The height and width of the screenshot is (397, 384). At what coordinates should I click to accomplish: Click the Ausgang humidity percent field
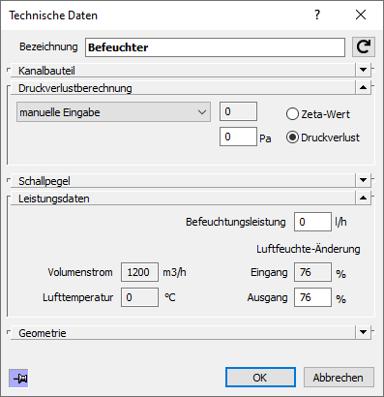click(x=312, y=297)
